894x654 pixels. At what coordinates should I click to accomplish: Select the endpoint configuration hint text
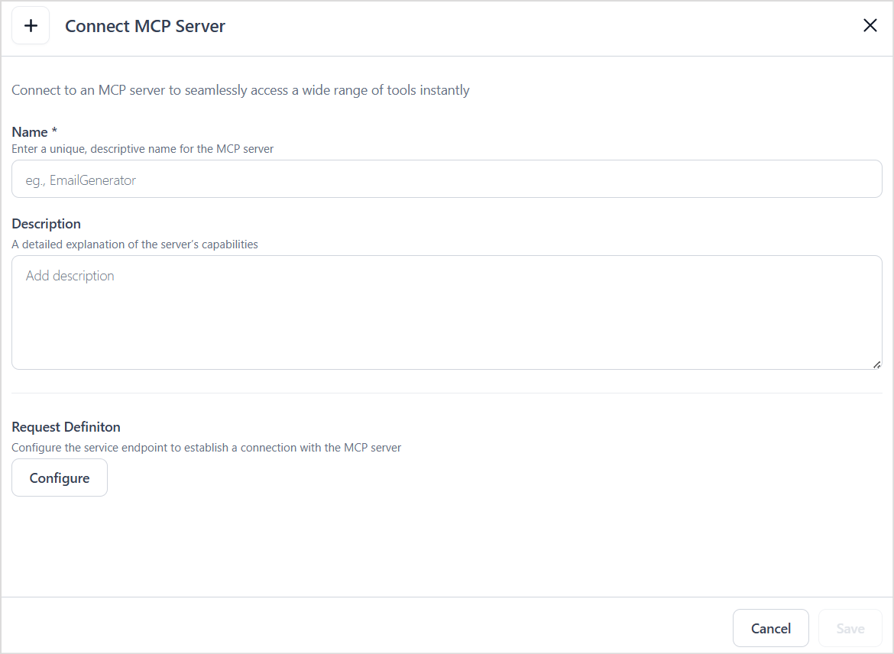(x=206, y=447)
